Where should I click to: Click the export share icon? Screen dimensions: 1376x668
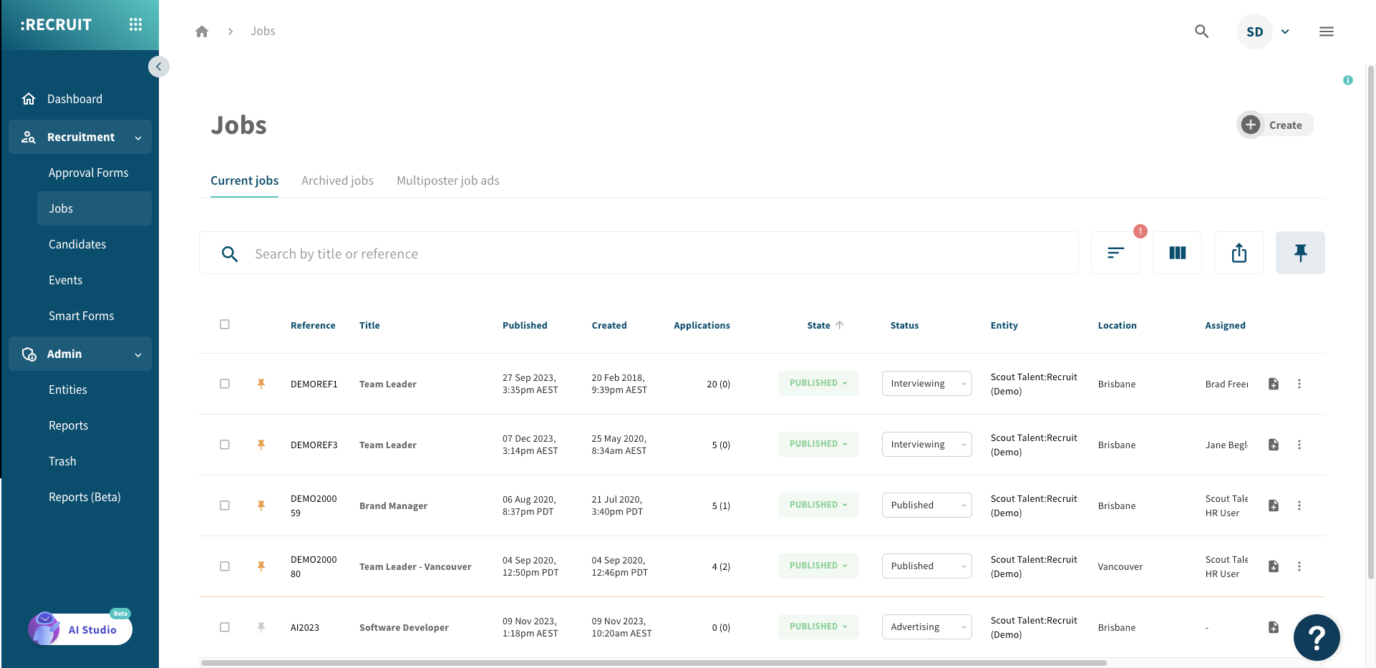click(x=1239, y=253)
